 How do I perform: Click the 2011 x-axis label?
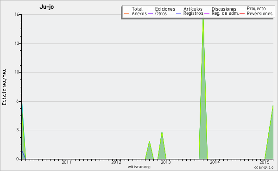[x=66, y=162]
